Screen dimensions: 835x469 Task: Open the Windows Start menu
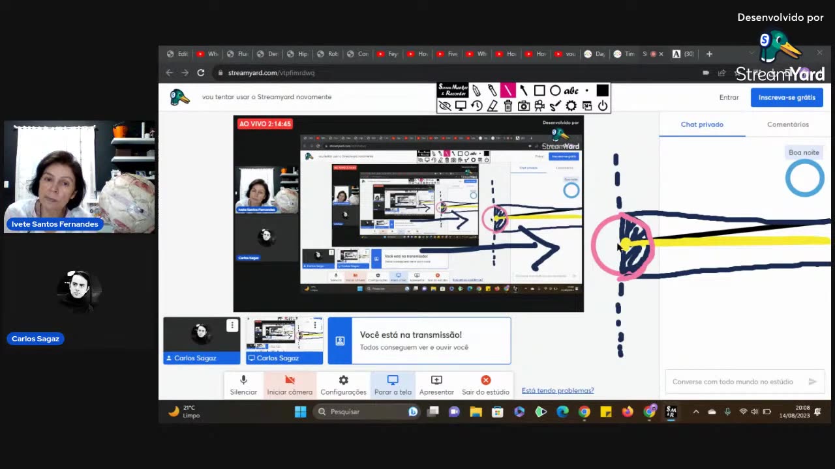(300, 412)
